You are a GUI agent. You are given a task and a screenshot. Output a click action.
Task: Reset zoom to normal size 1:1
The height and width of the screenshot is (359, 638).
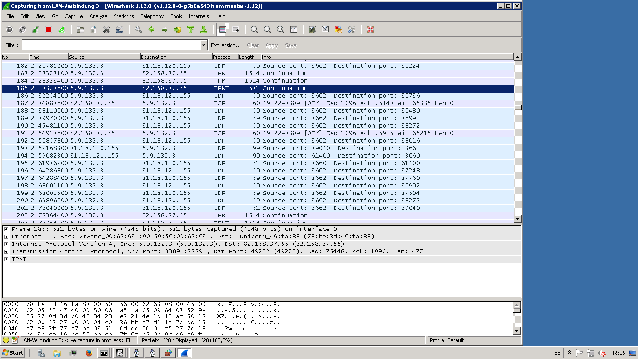pyautogui.click(x=281, y=29)
